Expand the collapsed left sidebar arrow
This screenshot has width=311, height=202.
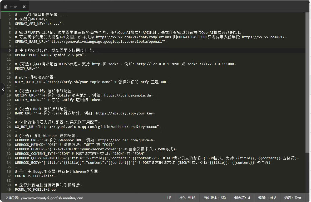click(x=3, y=89)
